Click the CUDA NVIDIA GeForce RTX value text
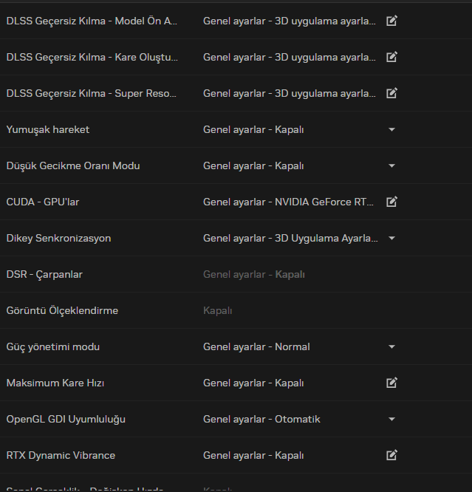Viewport: 472px width, 492px height. coord(288,202)
